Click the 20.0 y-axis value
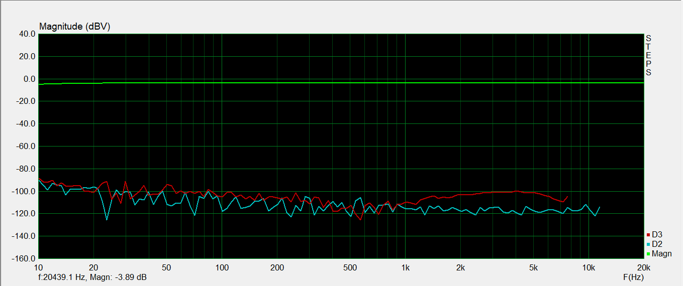The height and width of the screenshot is (286, 683). click(x=27, y=57)
